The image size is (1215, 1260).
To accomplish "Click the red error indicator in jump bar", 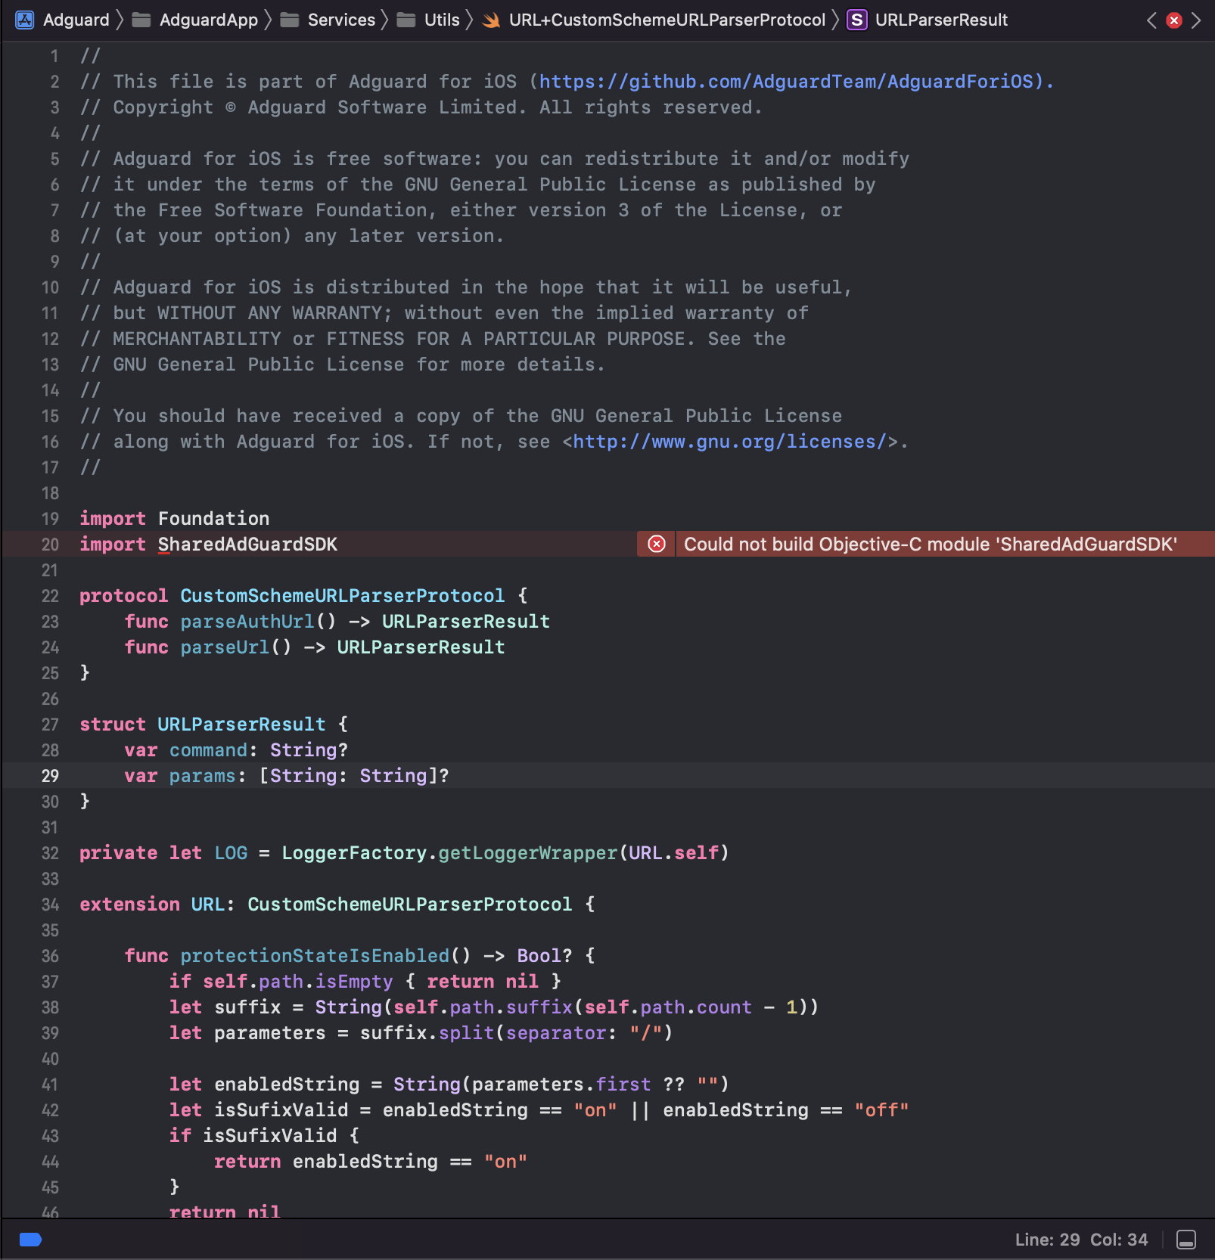I will tap(1174, 20).
